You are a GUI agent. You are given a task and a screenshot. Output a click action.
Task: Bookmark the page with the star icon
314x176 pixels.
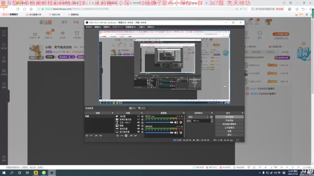(31, 9)
